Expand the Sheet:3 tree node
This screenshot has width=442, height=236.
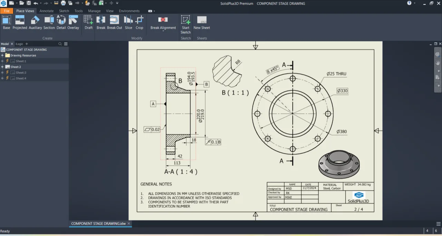2,73
